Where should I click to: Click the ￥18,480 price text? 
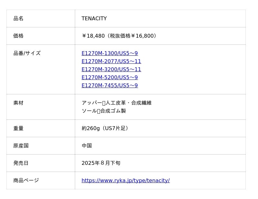(119, 36)
